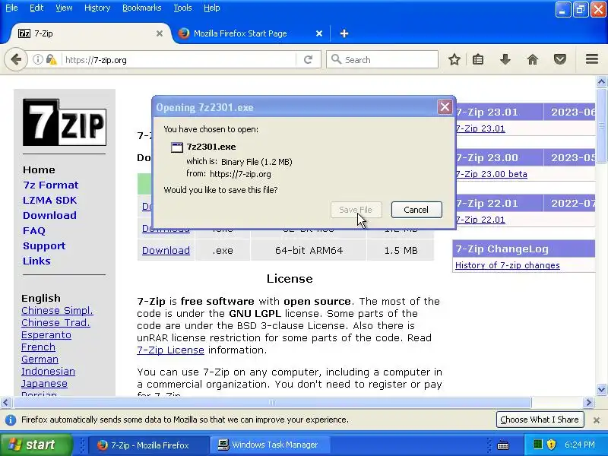
Task: Select the Japanese language link
Action: pos(44,384)
